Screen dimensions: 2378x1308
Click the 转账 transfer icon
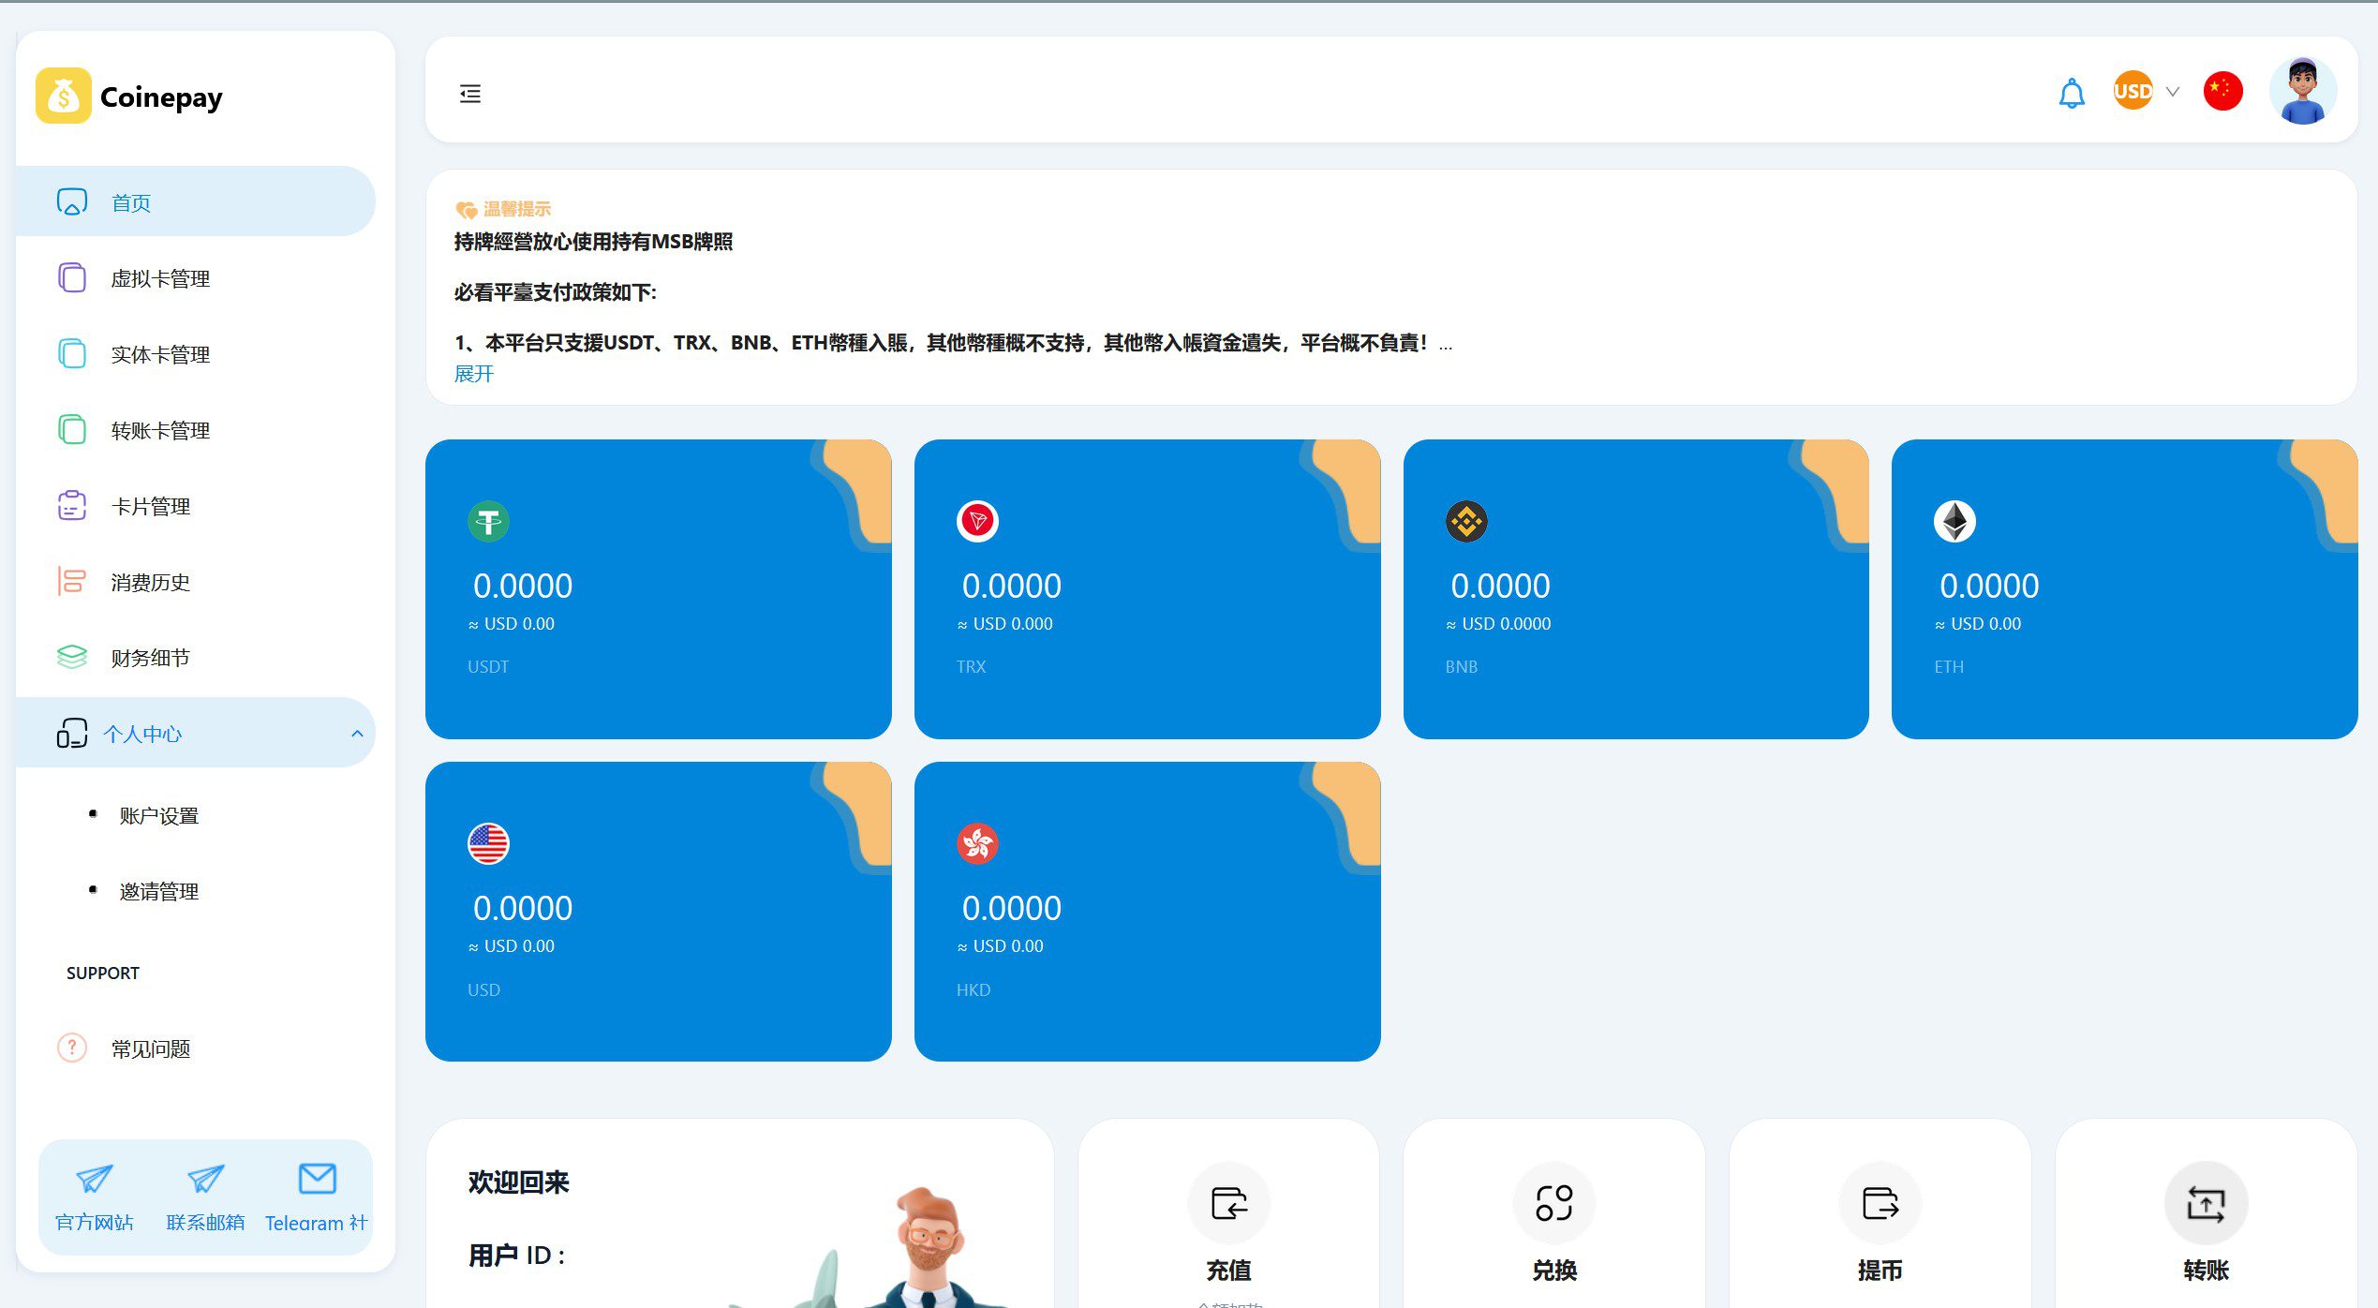coord(2206,1203)
